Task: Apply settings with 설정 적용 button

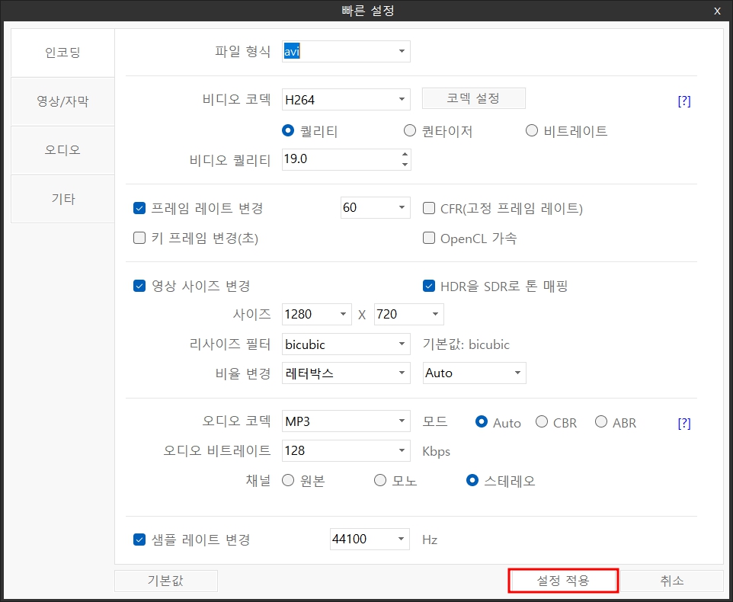Action: pos(563,580)
